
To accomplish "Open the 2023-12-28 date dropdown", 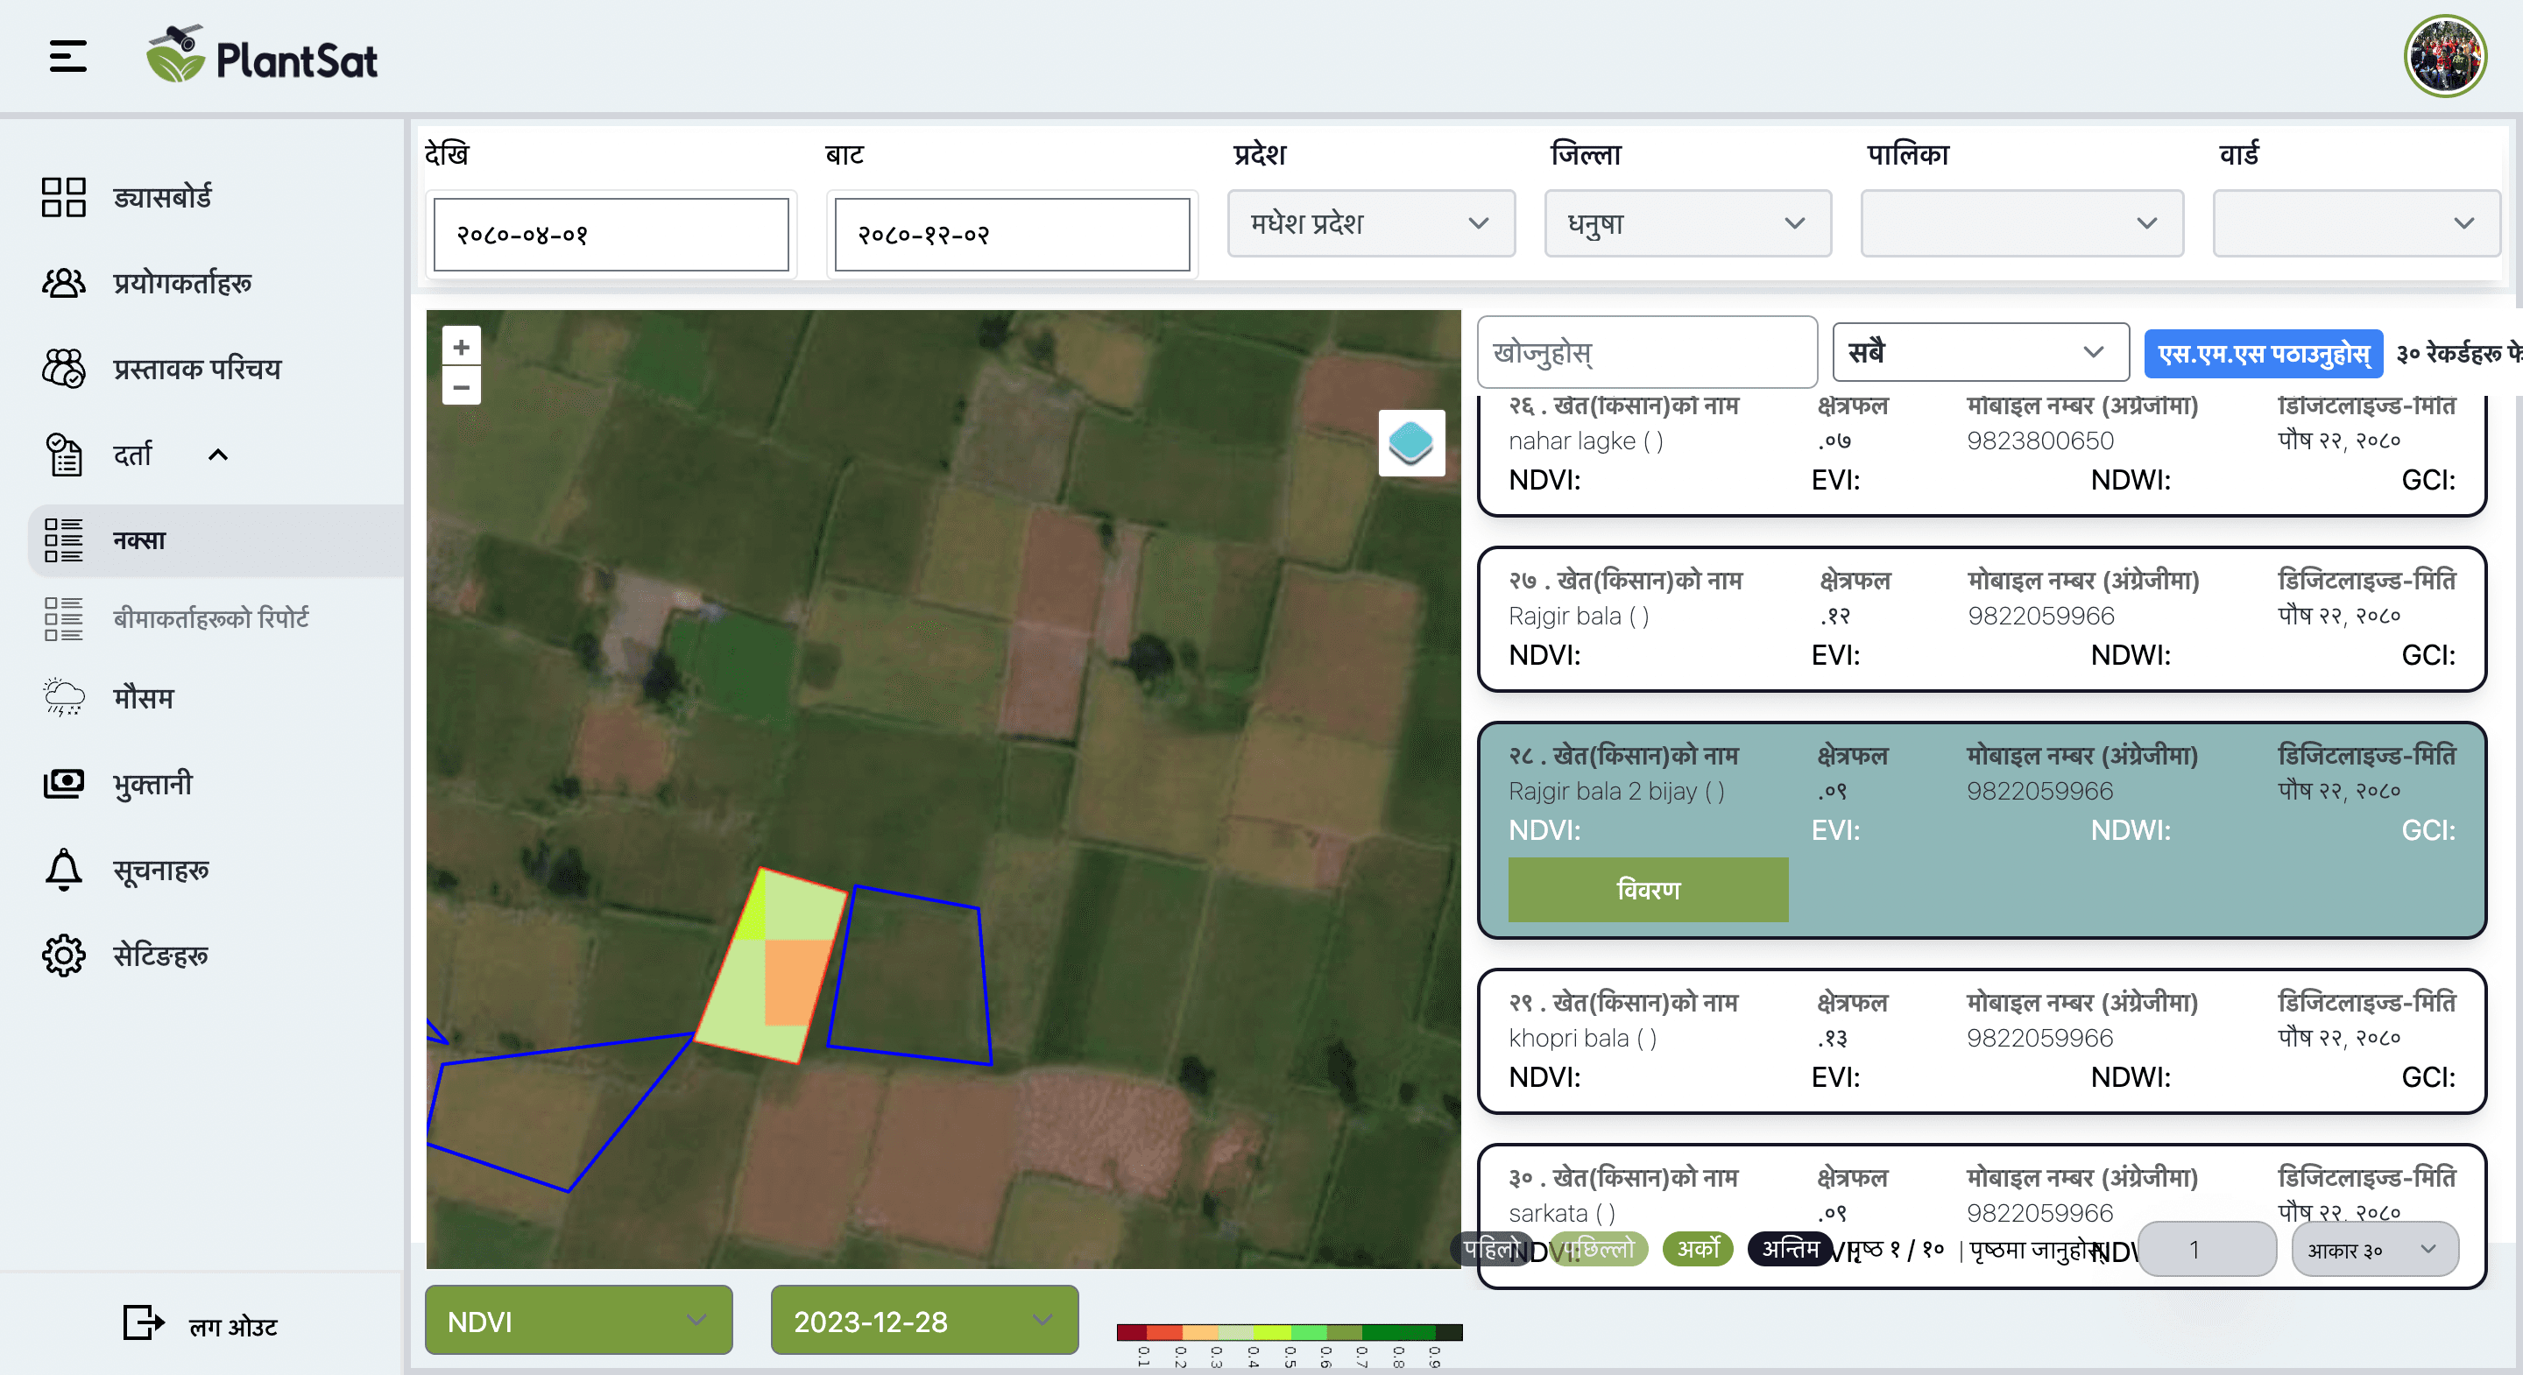I will click(923, 1320).
